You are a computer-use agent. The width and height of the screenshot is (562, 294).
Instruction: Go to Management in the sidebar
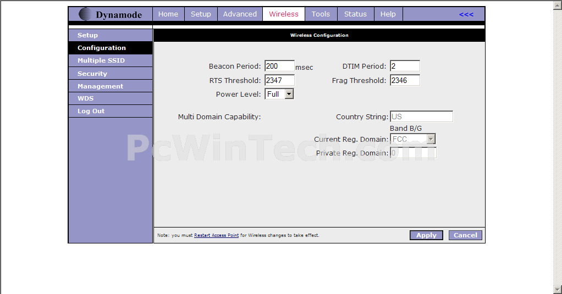(x=111, y=86)
